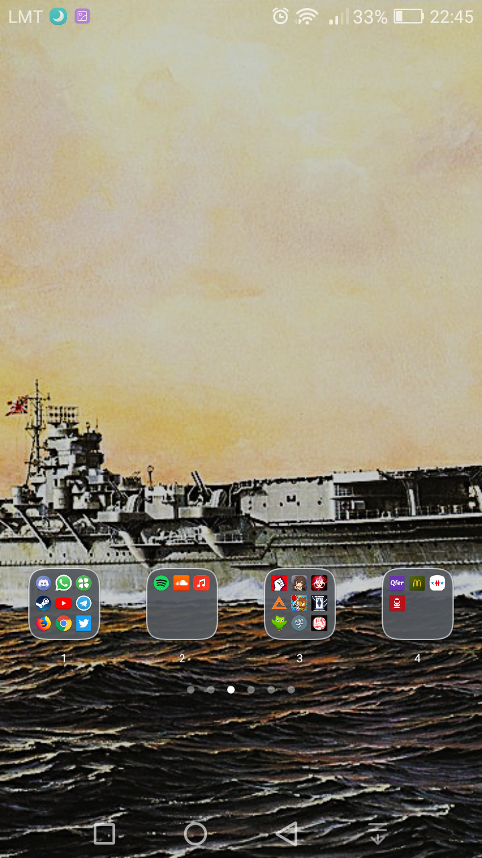Open the black-and-white figure game icon

tap(319, 603)
